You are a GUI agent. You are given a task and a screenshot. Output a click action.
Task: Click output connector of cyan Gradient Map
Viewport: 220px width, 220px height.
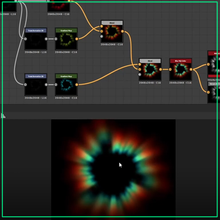point(77,85)
